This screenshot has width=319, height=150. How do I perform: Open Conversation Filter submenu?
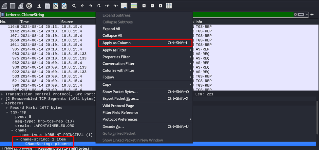click(144, 64)
